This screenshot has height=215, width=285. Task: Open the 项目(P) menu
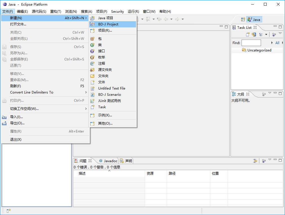tap(102, 12)
